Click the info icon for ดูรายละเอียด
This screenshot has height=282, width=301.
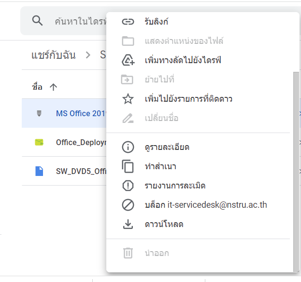pos(128,147)
